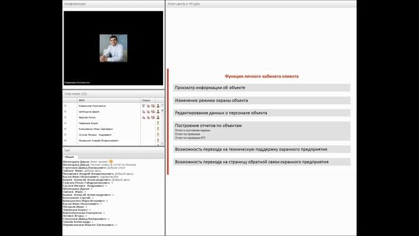The image size is (419, 236).
Task: Click the Конференция panel title bar
Action: coord(113,4)
